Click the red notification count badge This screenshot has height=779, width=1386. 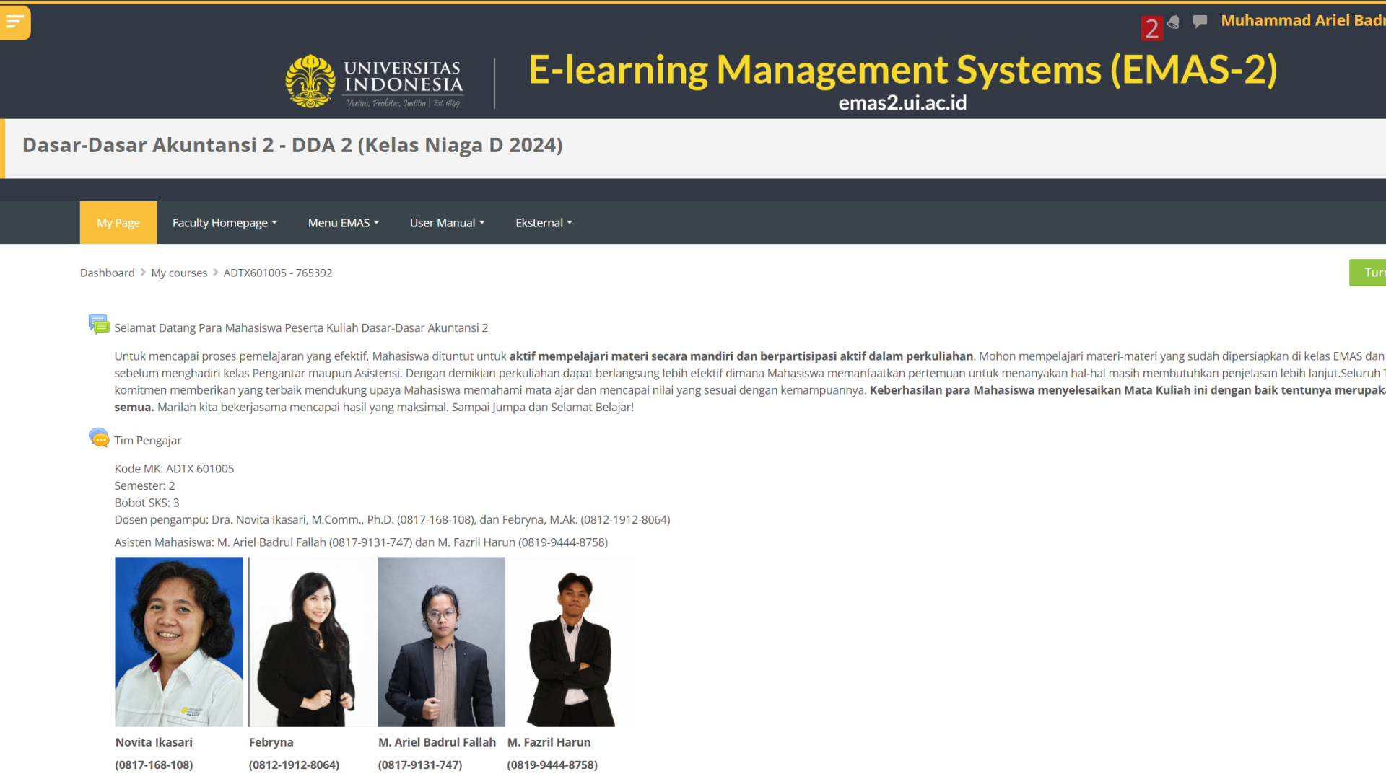click(x=1151, y=29)
